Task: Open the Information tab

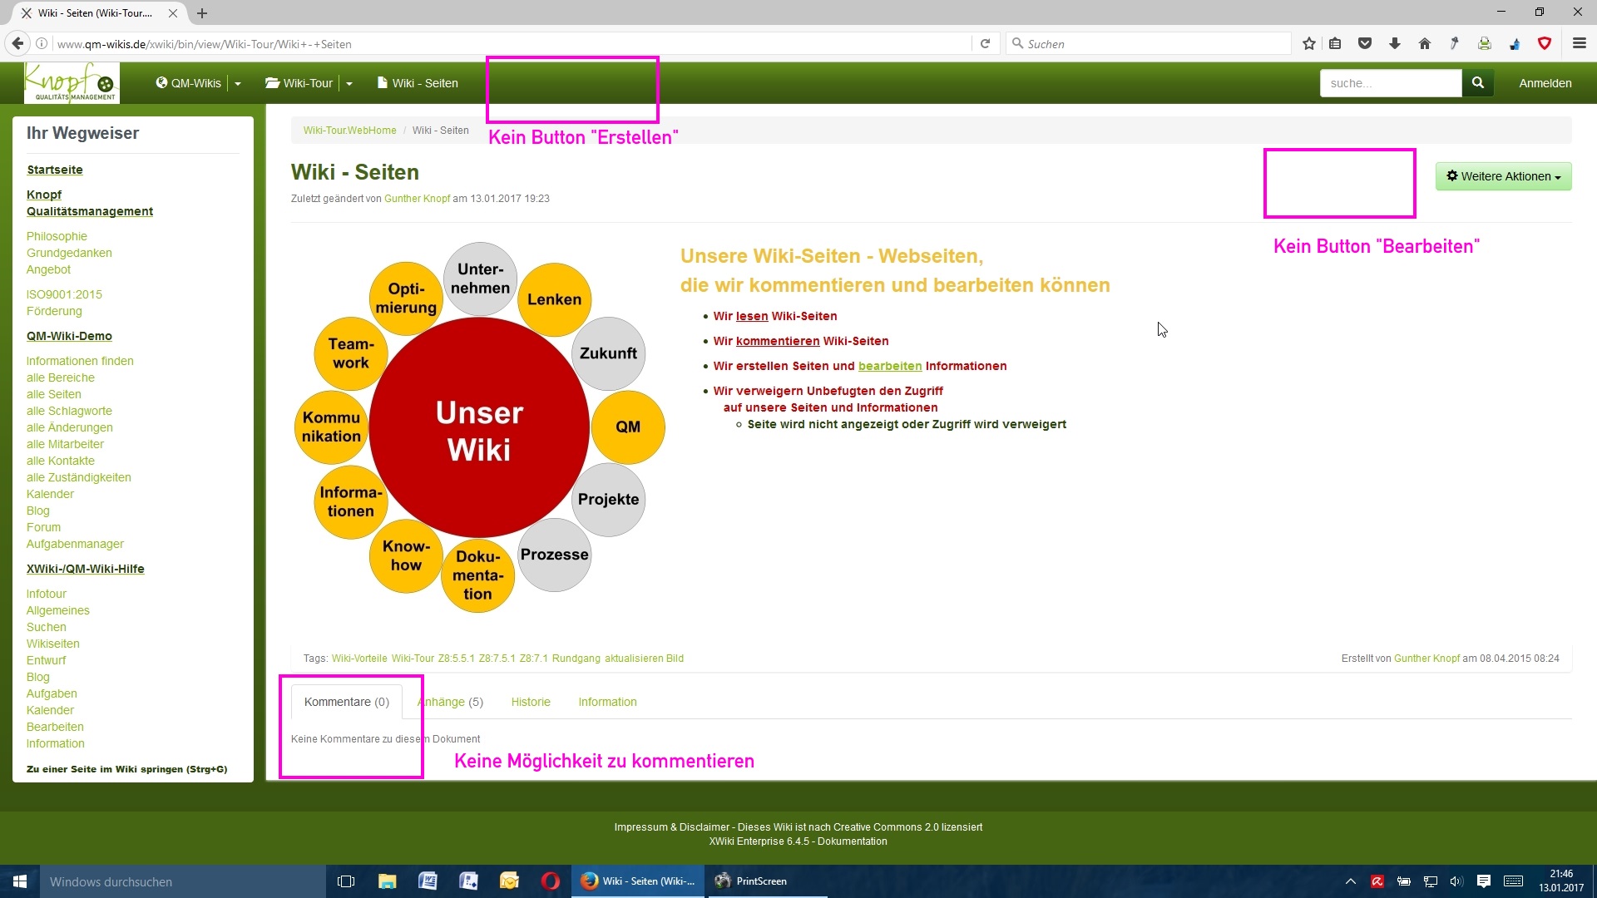Action: click(x=607, y=702)
